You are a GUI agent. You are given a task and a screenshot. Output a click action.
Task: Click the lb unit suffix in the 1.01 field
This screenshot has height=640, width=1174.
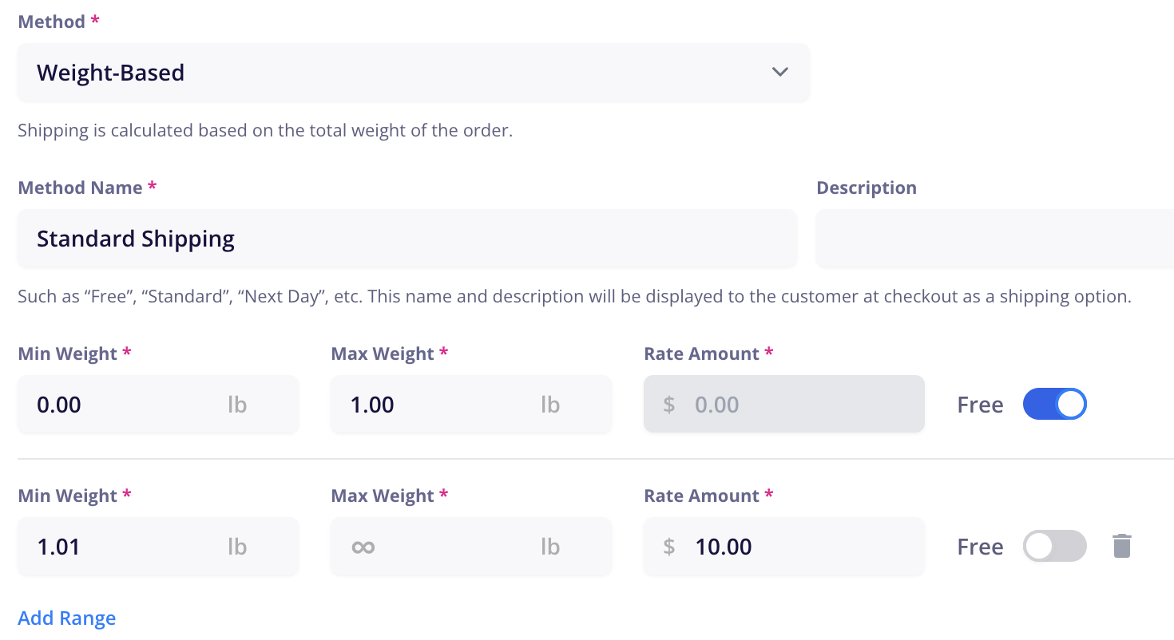tap(237, 547)
